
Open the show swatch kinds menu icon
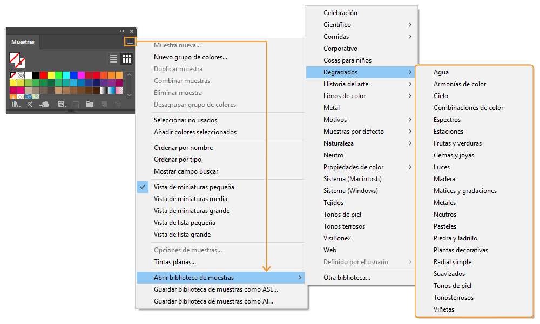pos(62,104)
